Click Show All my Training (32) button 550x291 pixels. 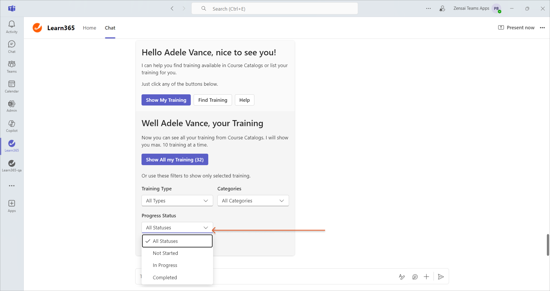pos(175,160)
